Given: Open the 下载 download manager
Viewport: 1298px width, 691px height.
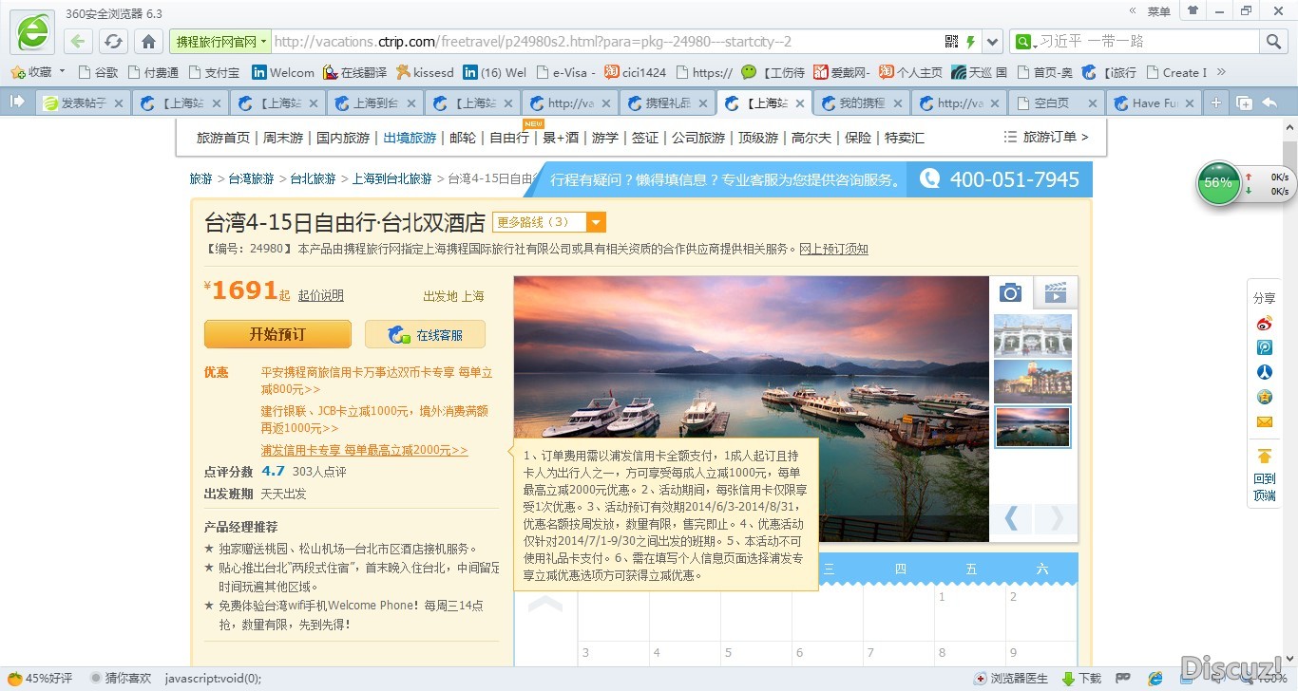Looking at the screenshot, I should [1081, 678].
